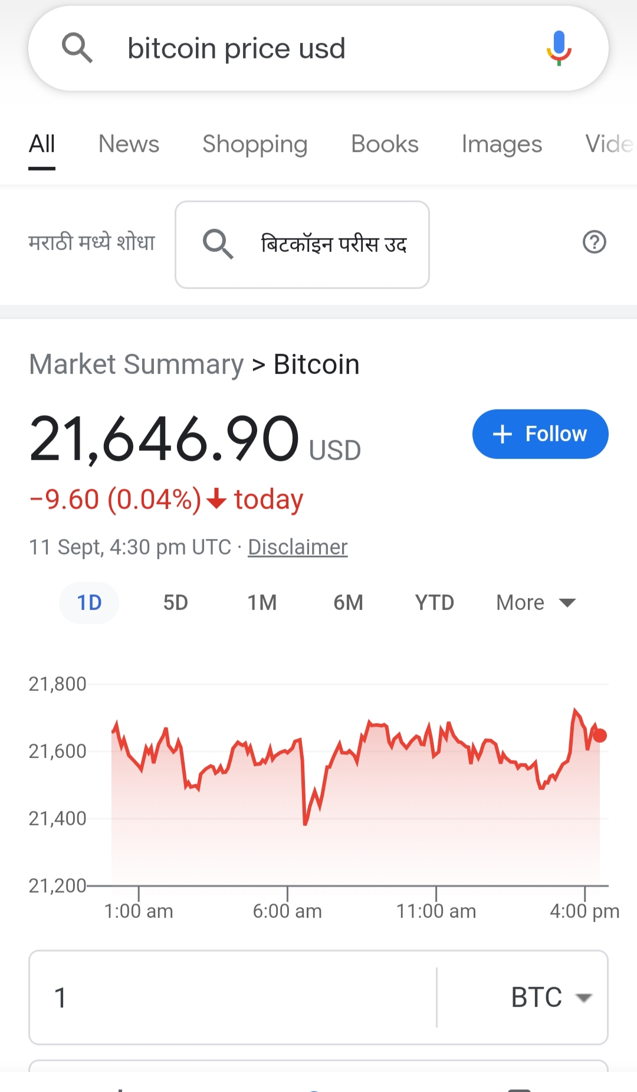The image size is (637, 1092).
Task: Expand the More time ranges dropdown
Action: coord(536,603)
